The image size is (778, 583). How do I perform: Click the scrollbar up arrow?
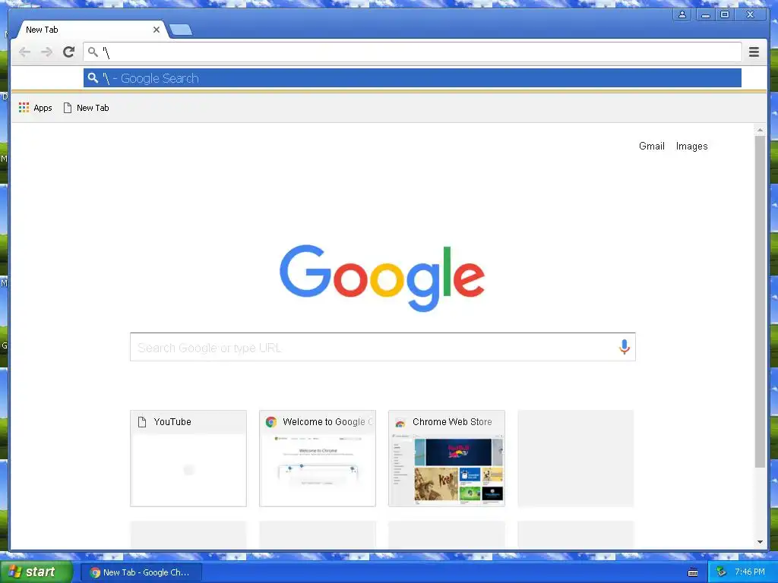[x=760, y=130]
